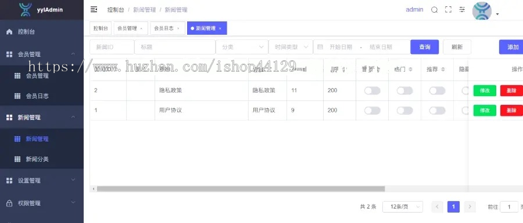
Task: Open the 12条/页 page size dropdown
Action: point(403,207)
